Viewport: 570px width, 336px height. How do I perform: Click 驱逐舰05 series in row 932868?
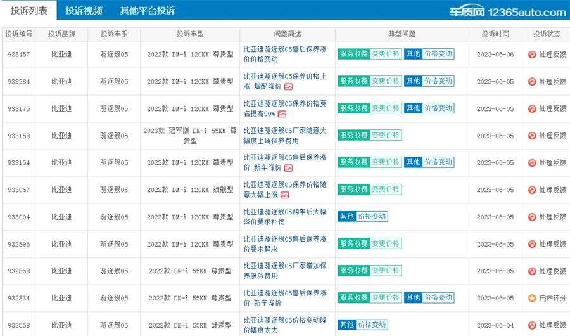pos(114,271)
